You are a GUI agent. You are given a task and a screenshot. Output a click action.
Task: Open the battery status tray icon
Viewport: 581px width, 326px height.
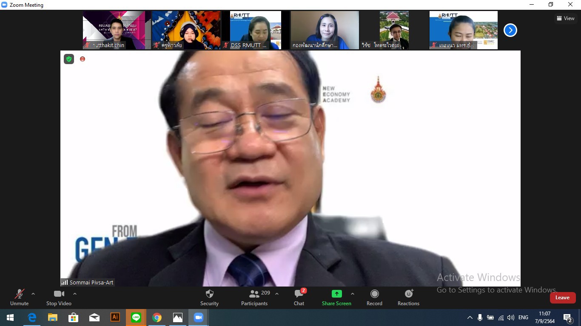[x=490, y=318]
